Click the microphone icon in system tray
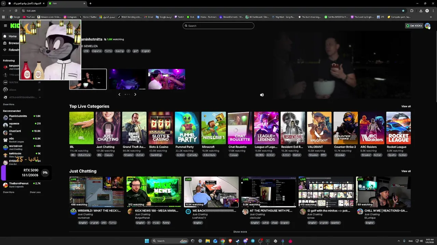Screen dimensions: 437x245 click(x=404, y=241)
